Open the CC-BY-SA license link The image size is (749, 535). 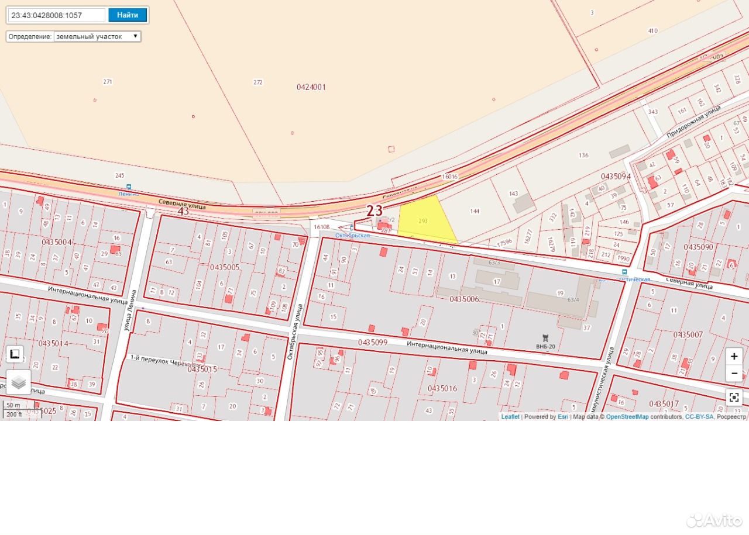pyautogui.click(x=699, y=417)
